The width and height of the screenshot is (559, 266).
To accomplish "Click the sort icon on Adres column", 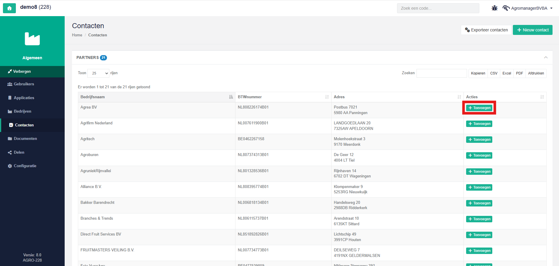I will tap(459, 97).
